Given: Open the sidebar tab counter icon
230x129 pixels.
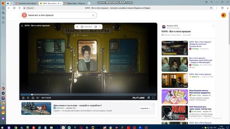Looking at the screenshot, I should (x=3, y=8).
